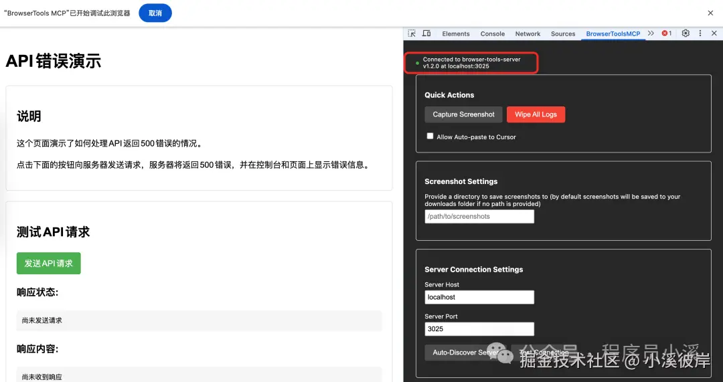The image size is (723, 382).
Task: Click the Auto-Discover Server button
Action: pos(466,353)
